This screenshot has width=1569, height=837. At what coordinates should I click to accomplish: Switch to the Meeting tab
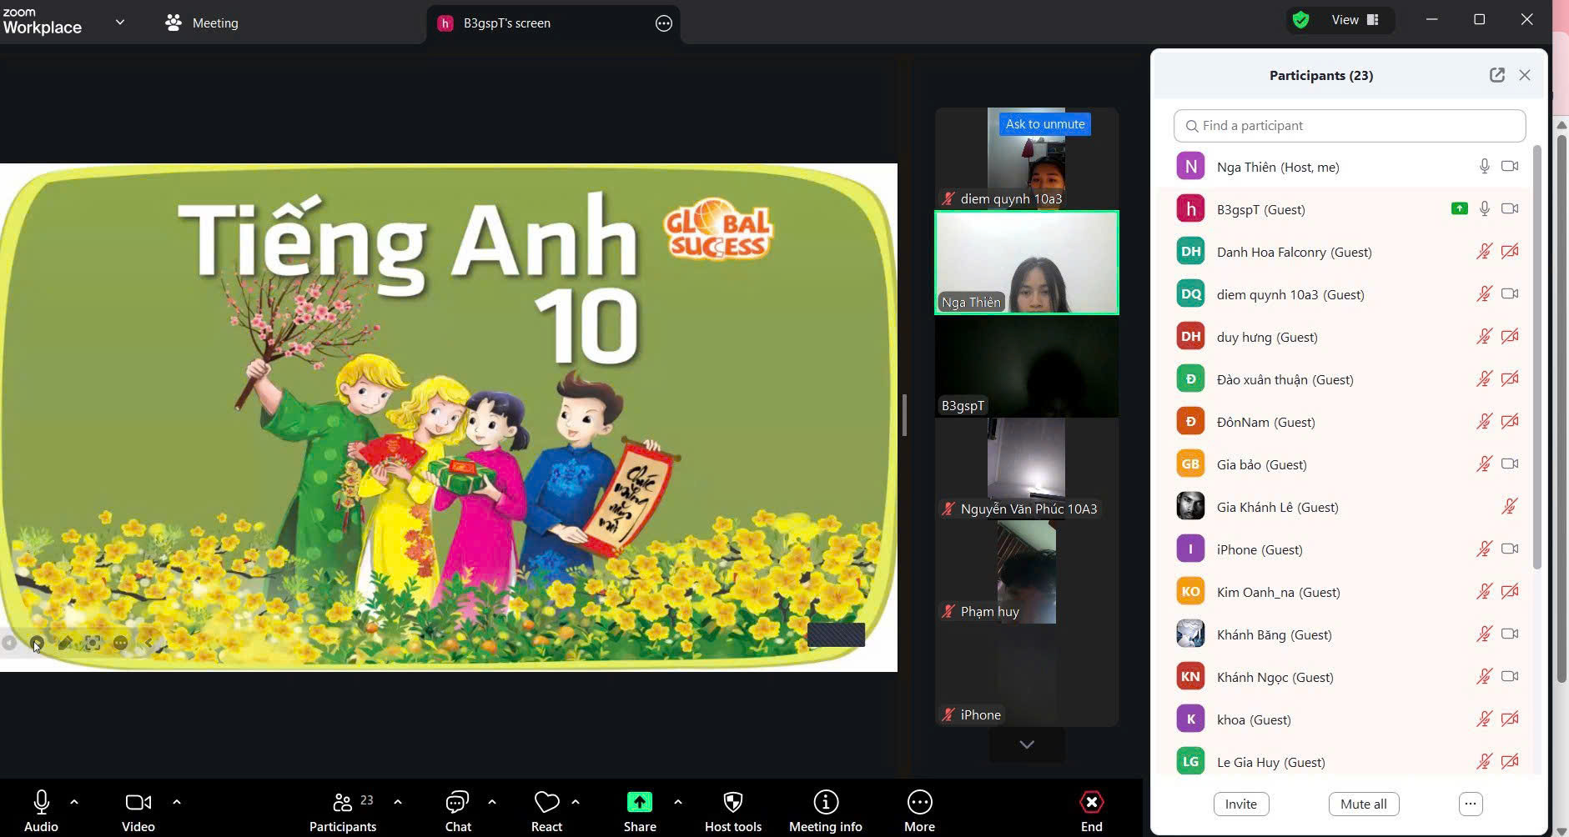coord(203,23)
